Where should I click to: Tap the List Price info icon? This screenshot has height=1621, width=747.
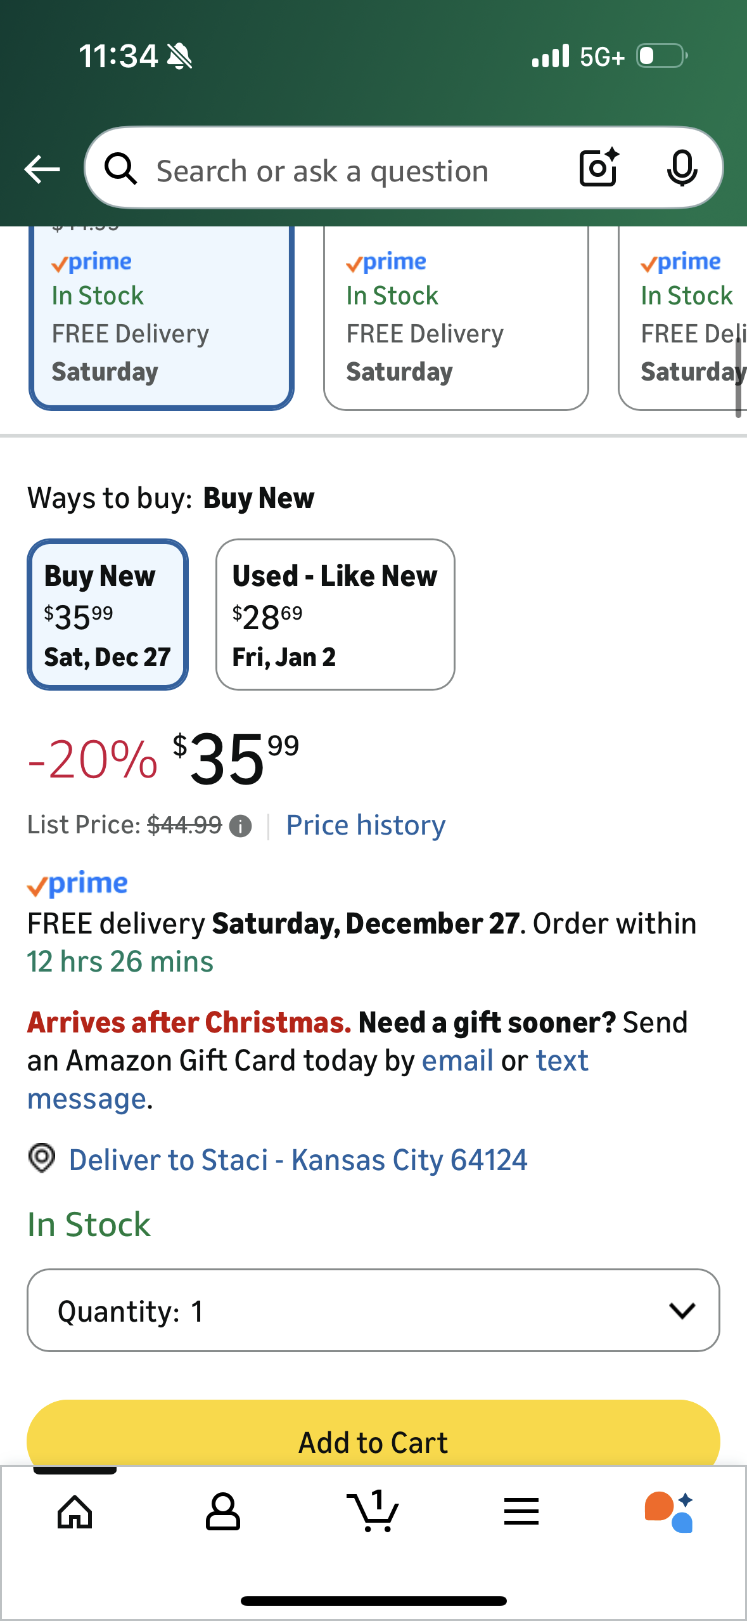(x=240, y=826)
